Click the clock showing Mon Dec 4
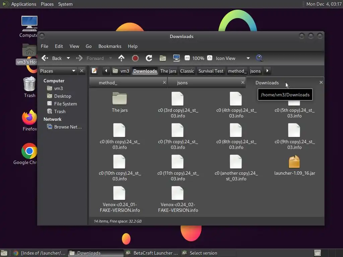 pos(324,4)
